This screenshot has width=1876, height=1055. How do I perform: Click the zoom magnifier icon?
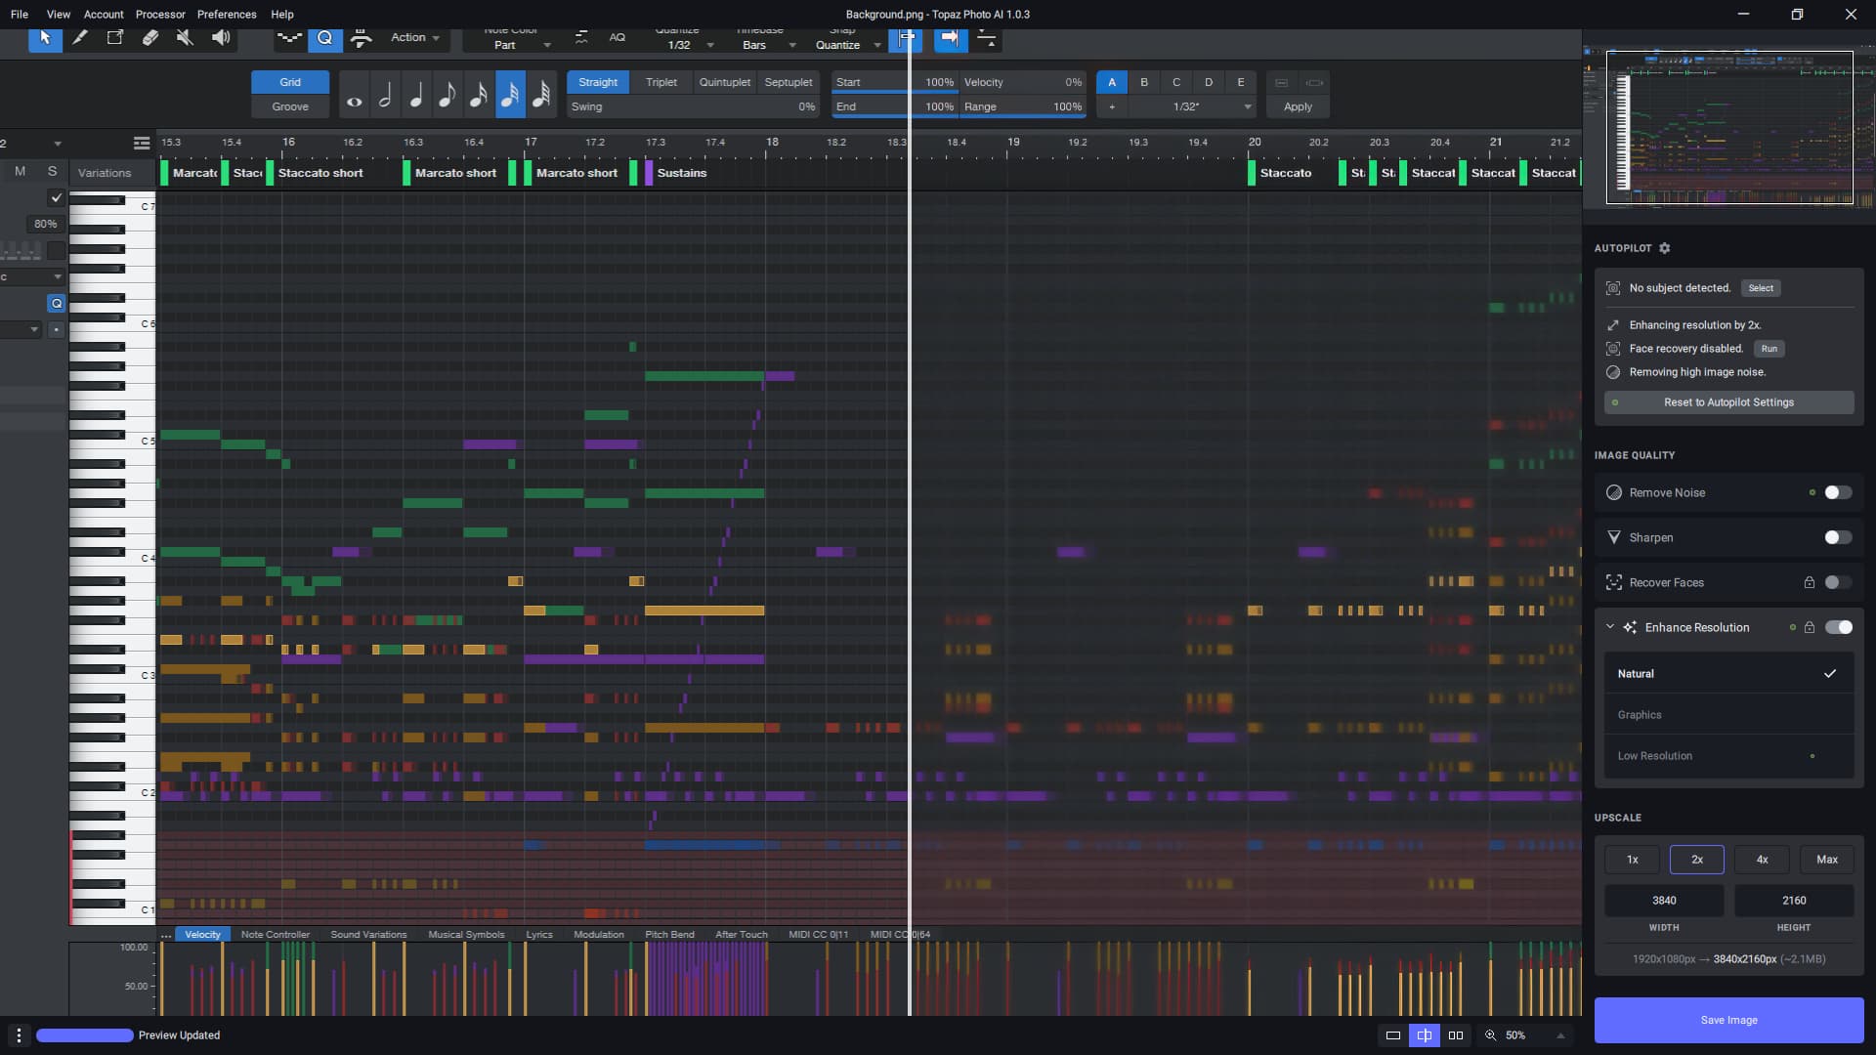[1491, 1035]
